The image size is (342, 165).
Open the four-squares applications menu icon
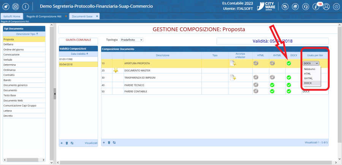16,6
